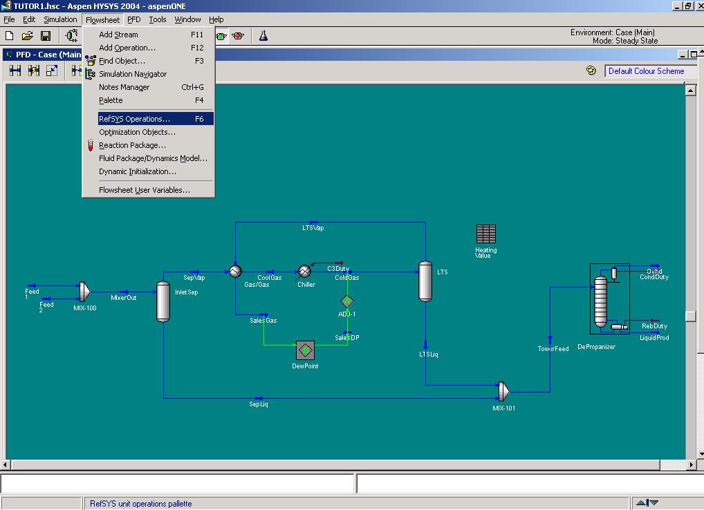The width and height of the screenshot is (704, 510).
Task: Click the Find Object menu icon
Action: coord(91,61)
